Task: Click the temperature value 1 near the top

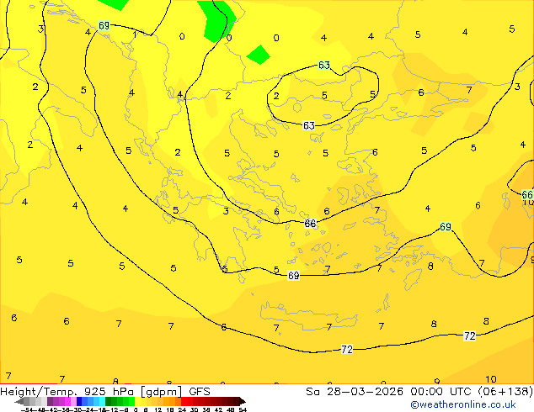Action: (135, 34)
